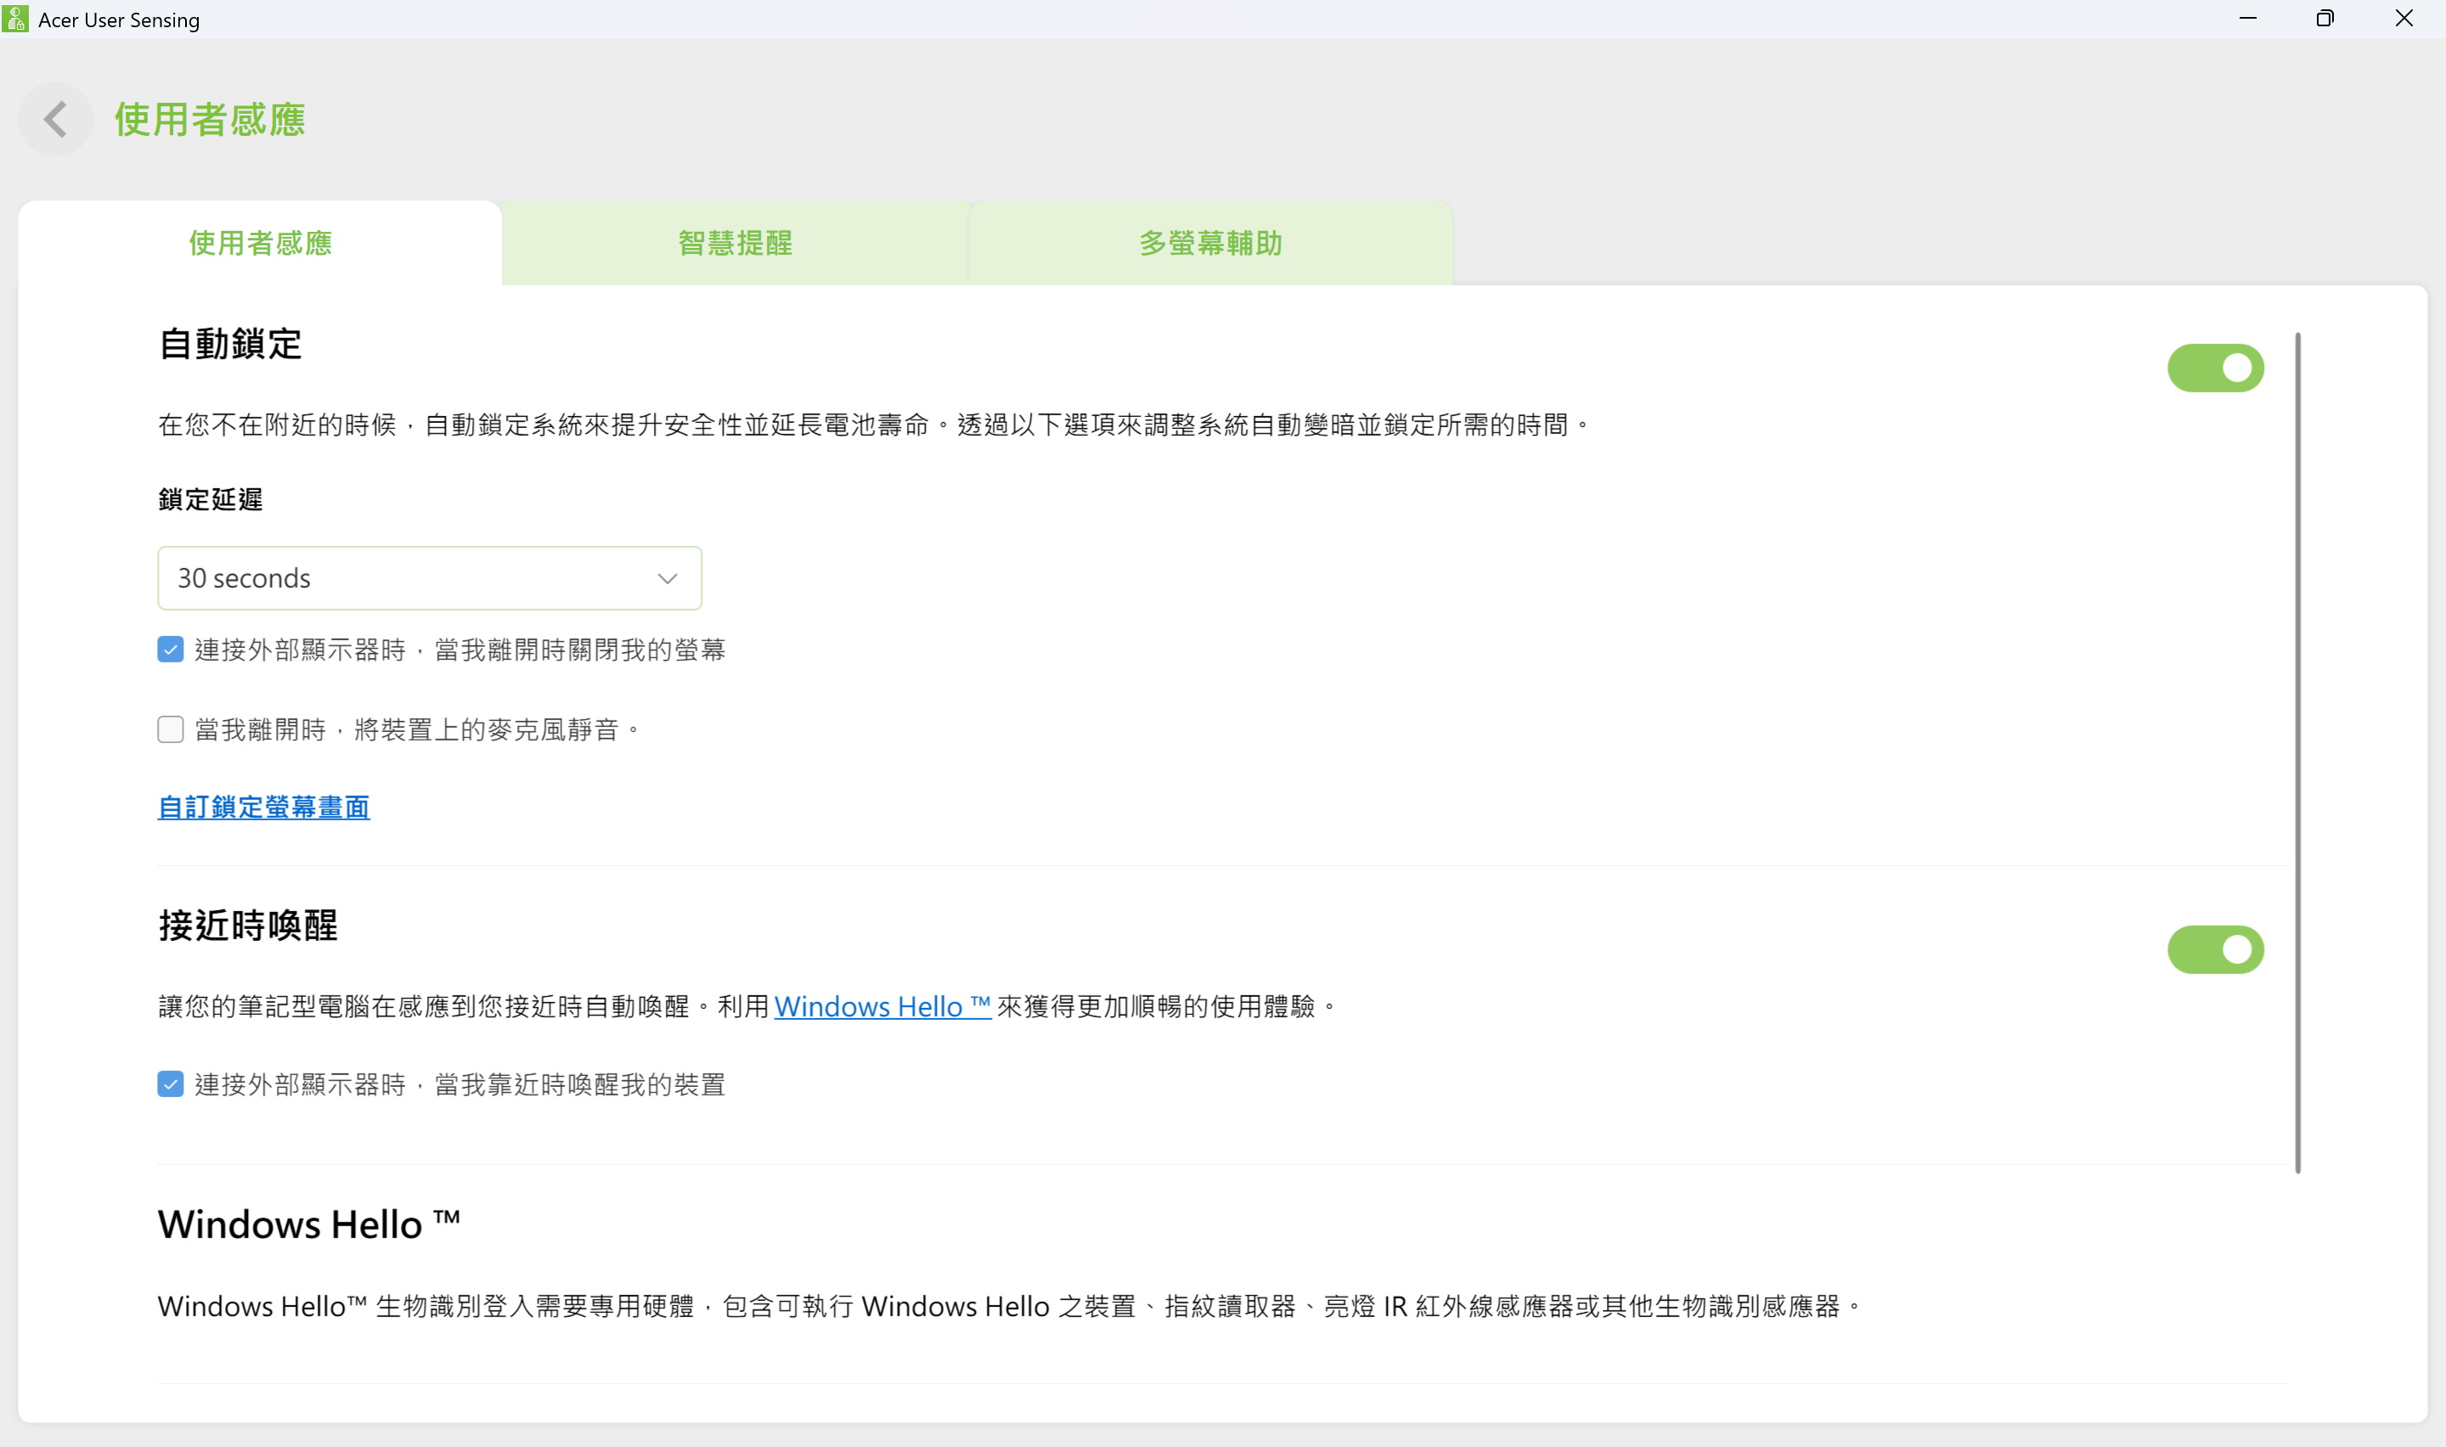
Task: Click the Acer User Sensing app icon
Action: click(x=15, y=19)
